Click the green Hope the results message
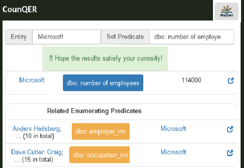Screen dimensions: 244x168 [x=105, y=59]
